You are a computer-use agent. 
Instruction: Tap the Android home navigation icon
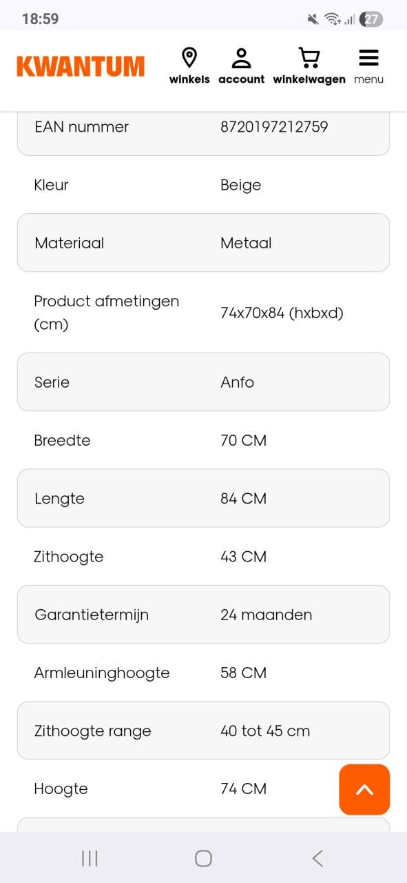(203, 858)
